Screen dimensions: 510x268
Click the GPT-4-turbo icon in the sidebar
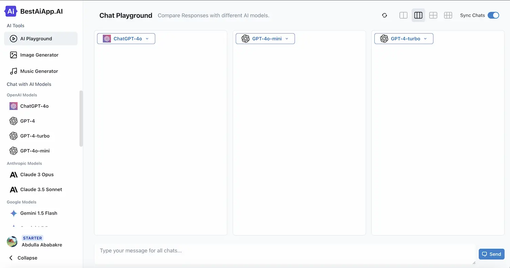(x=14, y=136)
